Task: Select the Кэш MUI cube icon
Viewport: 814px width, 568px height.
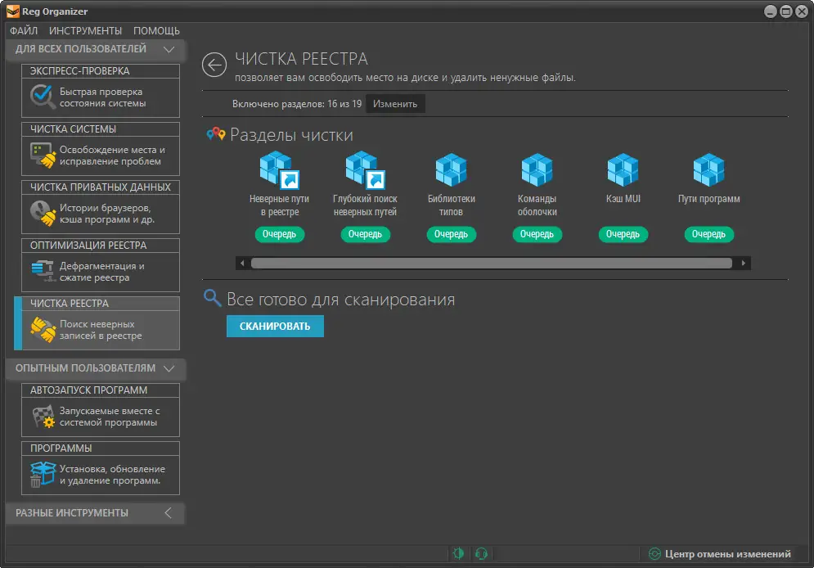Action: tap(623, 169)
